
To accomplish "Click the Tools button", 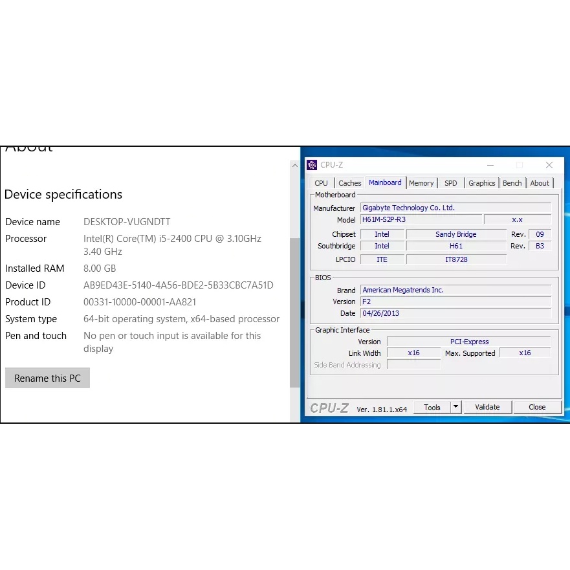I will tap(432, 407).
